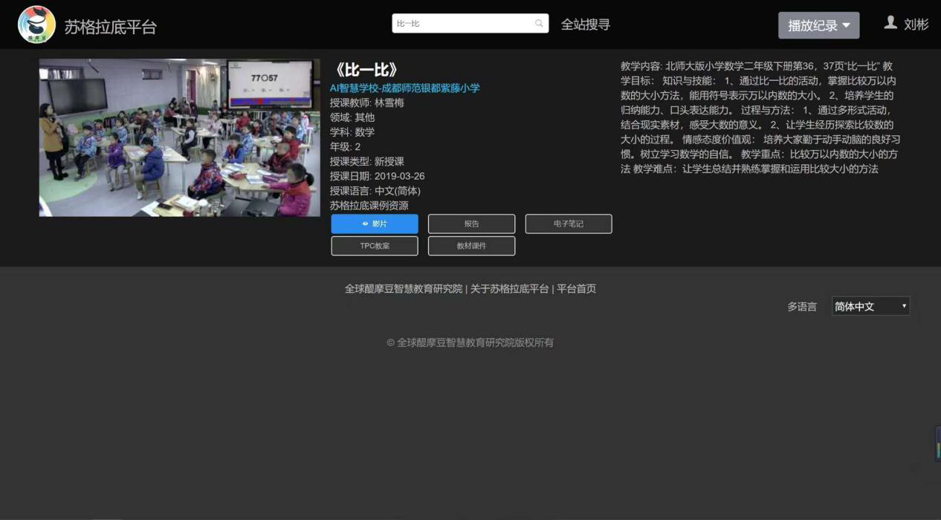Open the 电子笔记 electronic notes

tap(569, 224)
